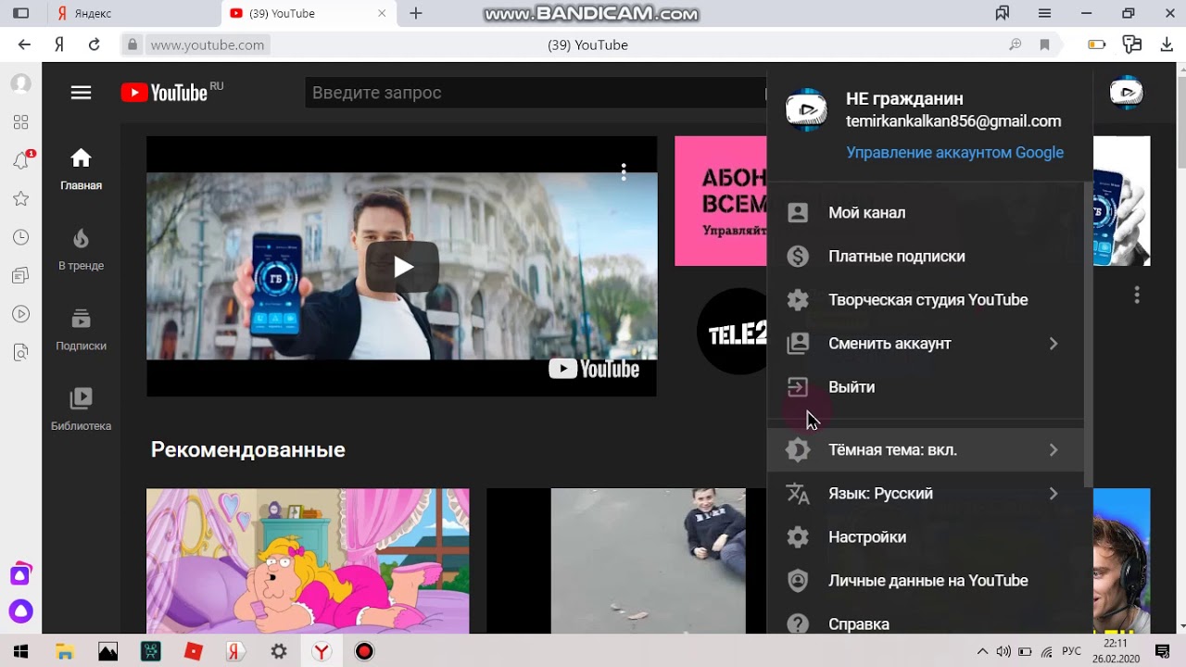Viewport: 1186px width, 667px height.
Task: Click the Yandex Я home button
Action: click(x=59, y=44)
